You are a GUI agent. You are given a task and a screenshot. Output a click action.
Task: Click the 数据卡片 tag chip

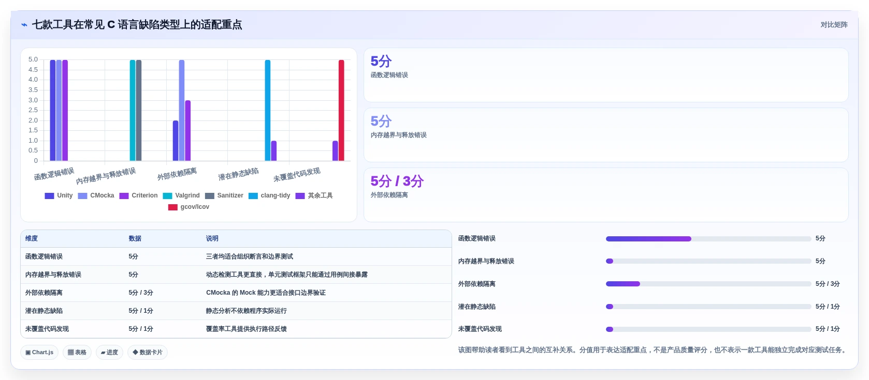coord(148,353)
